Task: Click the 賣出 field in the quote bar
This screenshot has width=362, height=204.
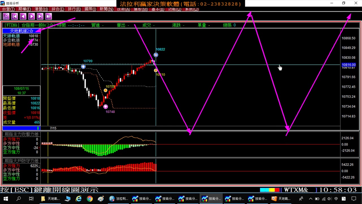Action: click(123, 25)
